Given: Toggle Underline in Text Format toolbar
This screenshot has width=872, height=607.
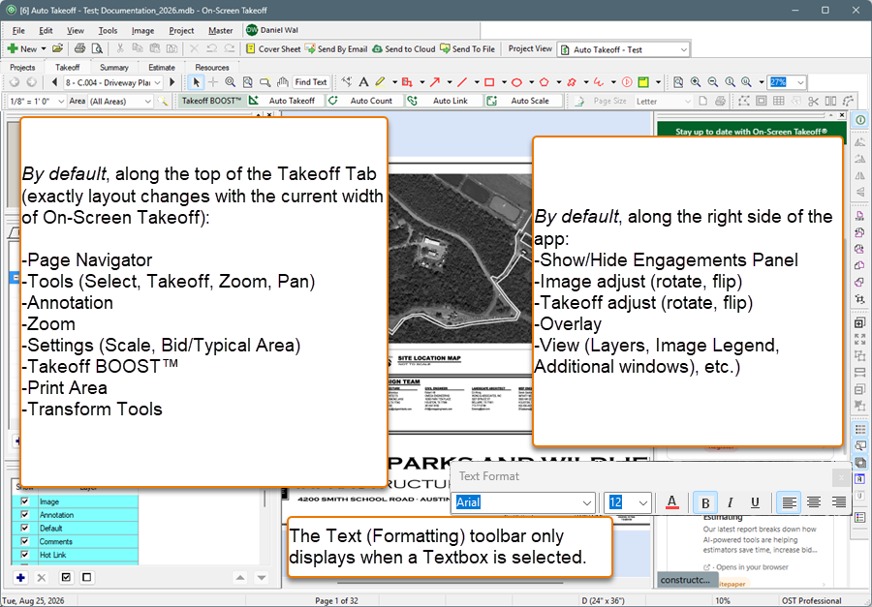Looking at the screenshot, I should click(x=755, y=503).
